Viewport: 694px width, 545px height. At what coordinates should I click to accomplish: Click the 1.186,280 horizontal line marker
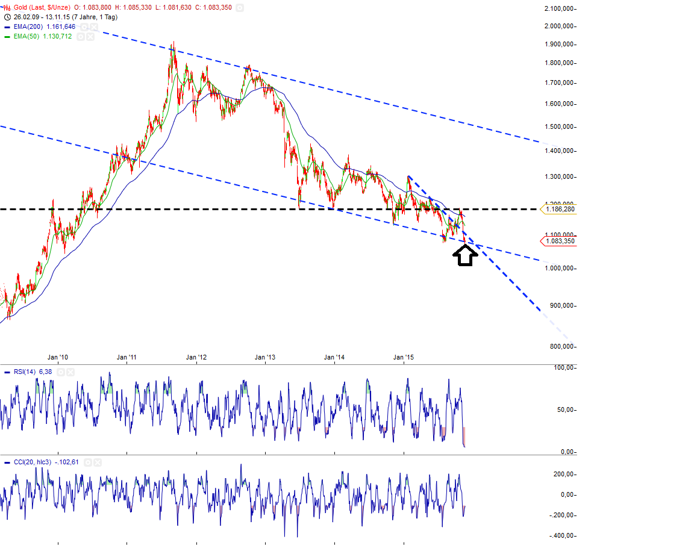click(559, 209)
